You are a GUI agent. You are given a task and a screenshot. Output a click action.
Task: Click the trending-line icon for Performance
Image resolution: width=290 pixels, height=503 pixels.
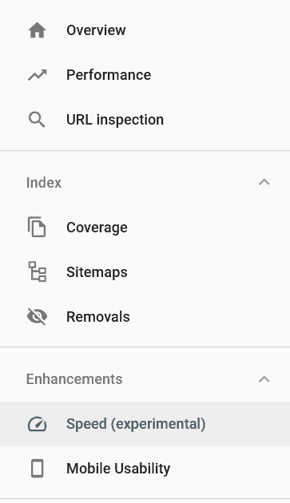pos(38,75)
